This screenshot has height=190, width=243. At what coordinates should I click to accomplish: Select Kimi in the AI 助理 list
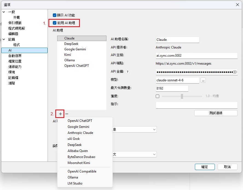point(82,55)
